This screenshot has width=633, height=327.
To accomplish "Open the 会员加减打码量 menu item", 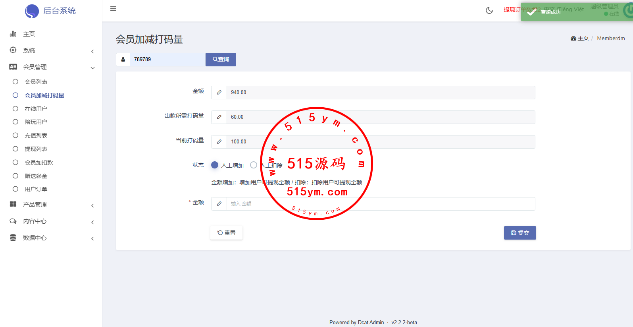I will point(44,95).
